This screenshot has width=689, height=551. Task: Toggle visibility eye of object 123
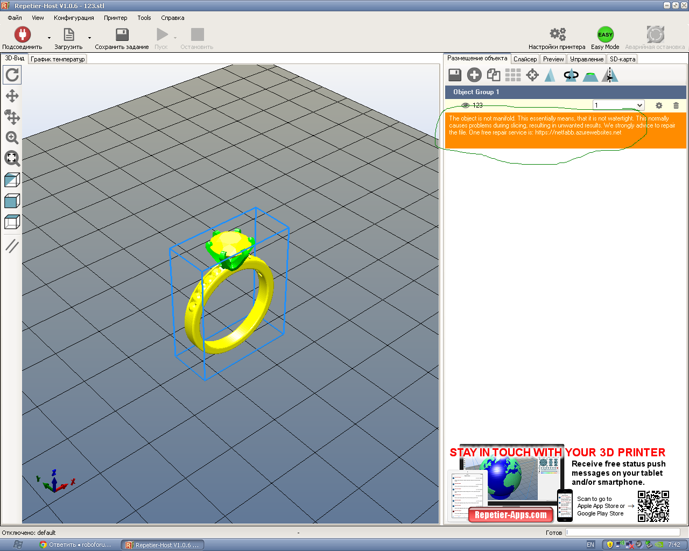[466, 105]
